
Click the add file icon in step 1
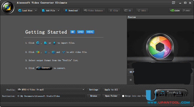click(x=45, y=43)
